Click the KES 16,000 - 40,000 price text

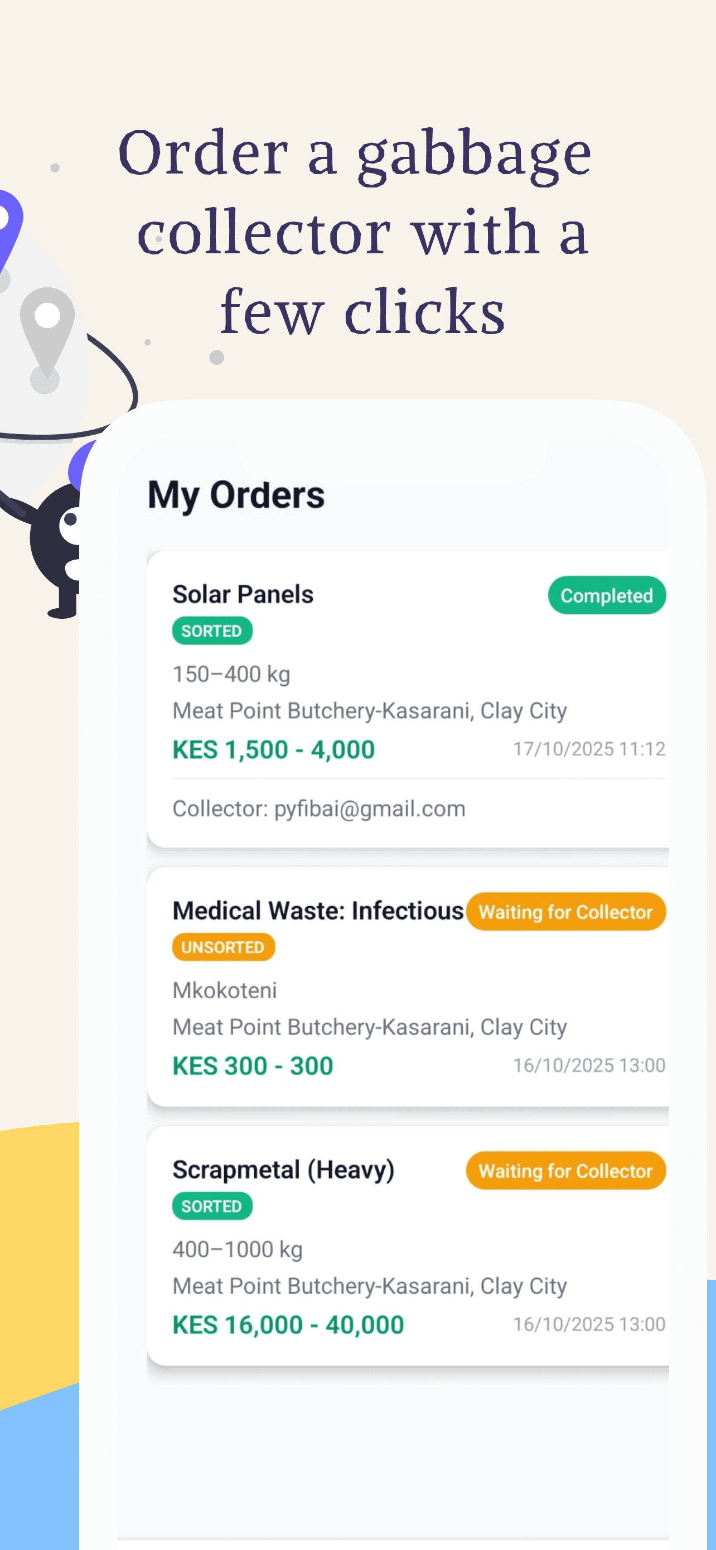point(288,1324)
